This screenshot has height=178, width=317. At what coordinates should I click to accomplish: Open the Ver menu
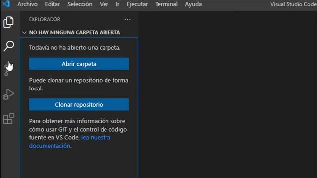pyautogui.click(x=104, y=4)
